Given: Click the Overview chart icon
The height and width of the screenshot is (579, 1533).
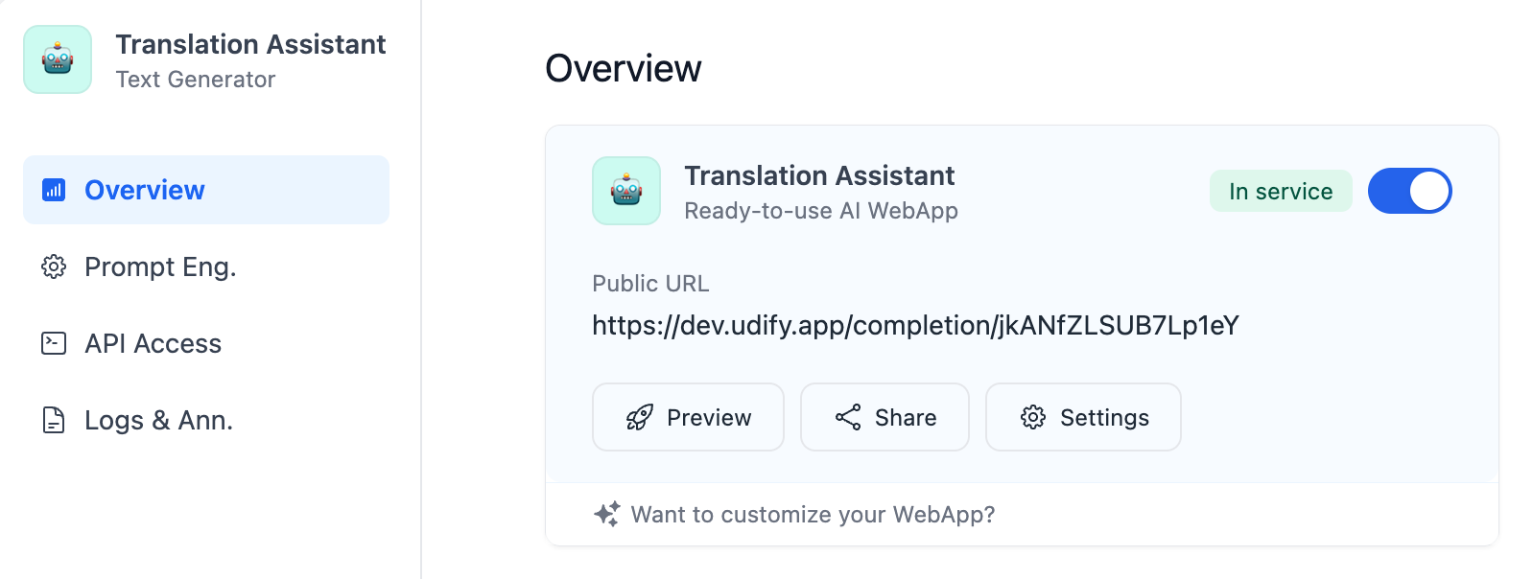Looking at the screenshot, I should 54,190.
